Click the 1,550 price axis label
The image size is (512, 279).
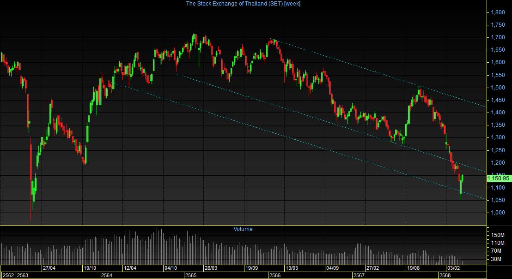(498, 75)
